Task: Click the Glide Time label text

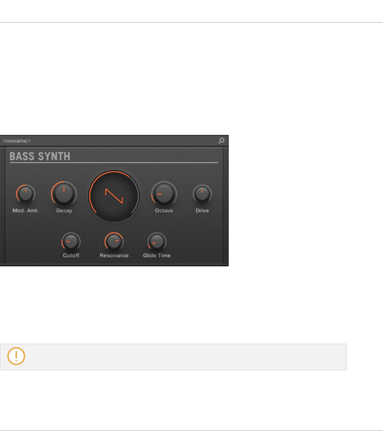Action: (x=157, y=255)
